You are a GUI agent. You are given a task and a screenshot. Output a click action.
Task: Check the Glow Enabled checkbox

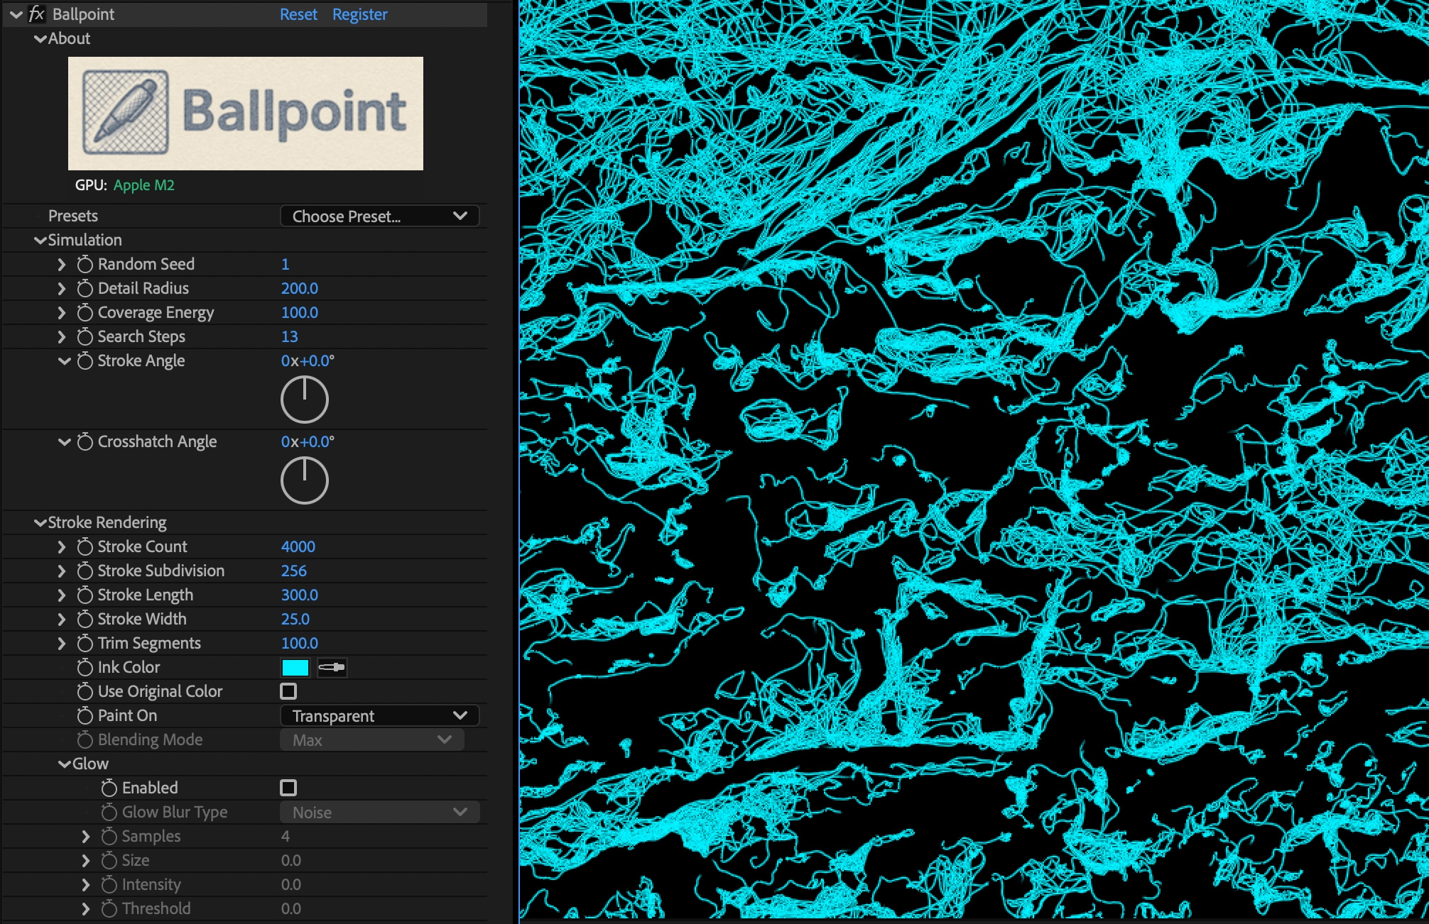pos(288,788)
